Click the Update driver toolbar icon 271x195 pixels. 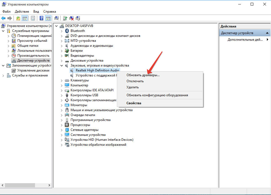(x=65, y=18)
